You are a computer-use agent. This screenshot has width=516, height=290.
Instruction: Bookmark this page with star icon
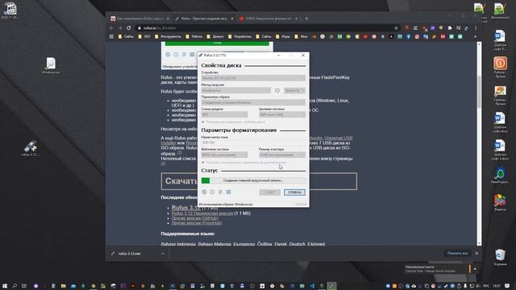pyautogui.click(x=396, y=28)
